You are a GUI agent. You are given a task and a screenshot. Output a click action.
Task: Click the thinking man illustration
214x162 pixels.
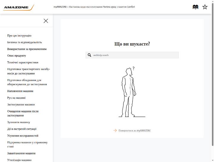(132, 92)
